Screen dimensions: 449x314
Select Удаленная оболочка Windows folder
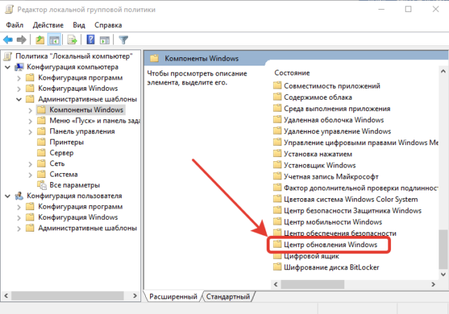click(x=334, y=119)
